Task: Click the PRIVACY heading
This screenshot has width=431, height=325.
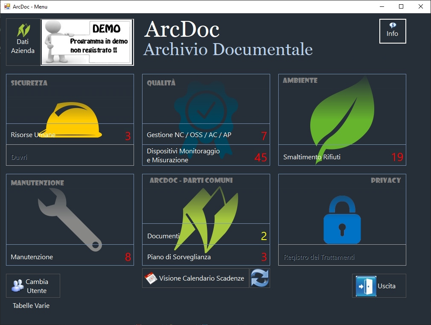Action: coord(386,180)
